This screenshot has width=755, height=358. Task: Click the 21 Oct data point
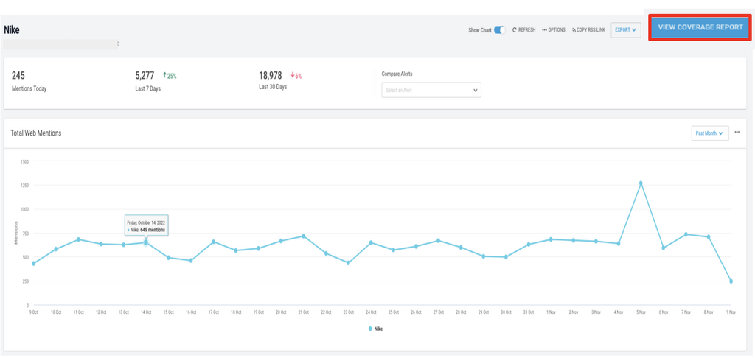point(304,236)
